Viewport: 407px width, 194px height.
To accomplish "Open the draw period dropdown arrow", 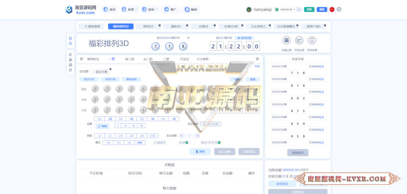I will click(x=188, y=38).
